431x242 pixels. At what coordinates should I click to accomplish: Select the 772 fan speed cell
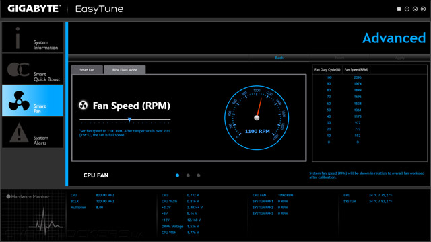pos(358,129)
